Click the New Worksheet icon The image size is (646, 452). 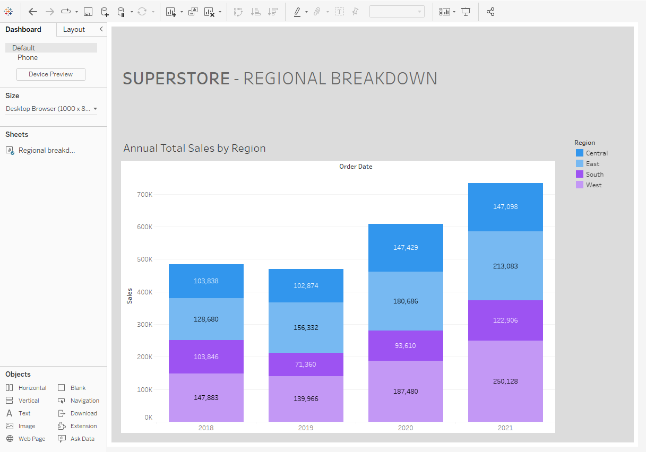click(170, 12)
